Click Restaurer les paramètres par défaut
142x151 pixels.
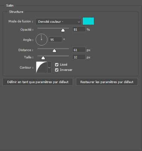[107, 82]
